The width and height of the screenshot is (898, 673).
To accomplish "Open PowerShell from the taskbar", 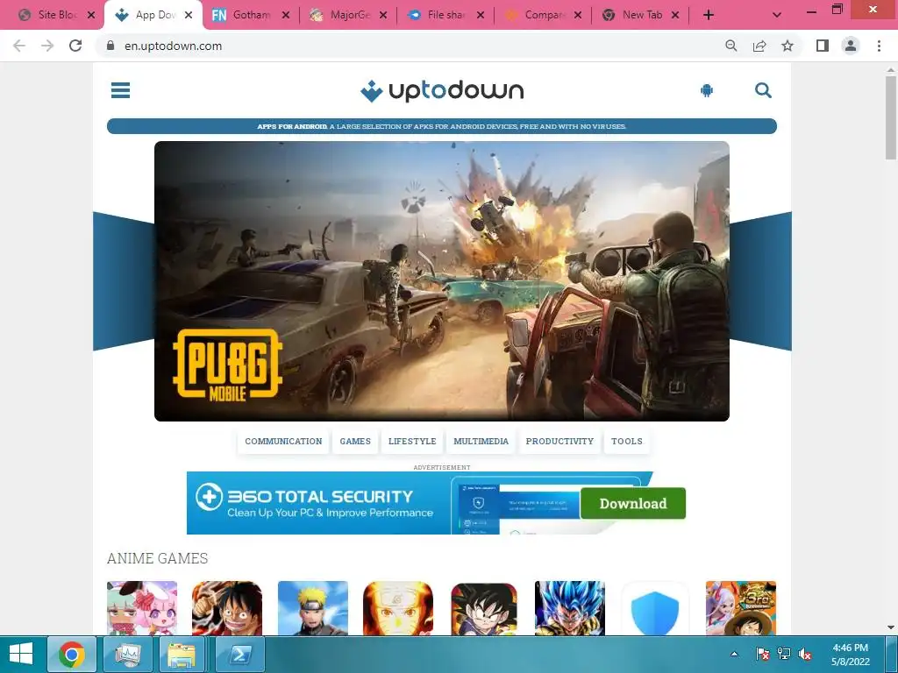I will pyautogui.click(x=239, y=654).
